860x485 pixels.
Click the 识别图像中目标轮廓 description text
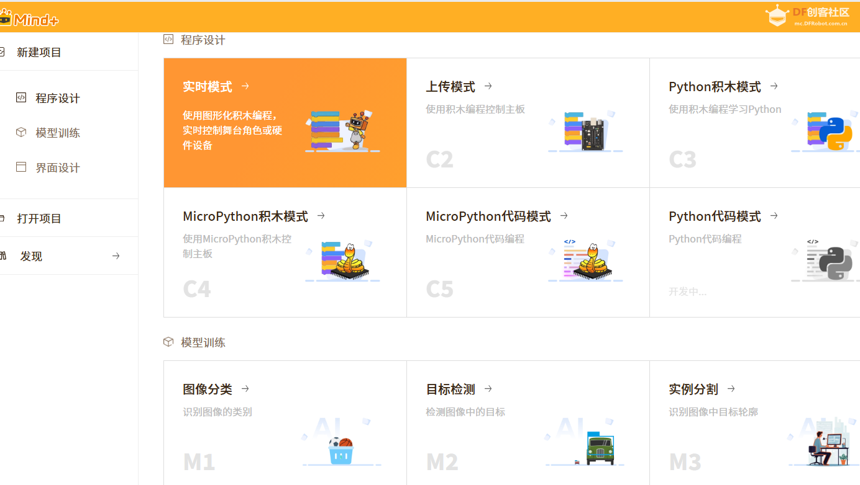[x=713, y=412]
